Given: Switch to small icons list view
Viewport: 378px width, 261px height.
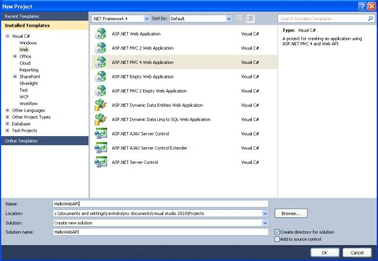Looking at the screenshot, I should [x=240, y=19].
